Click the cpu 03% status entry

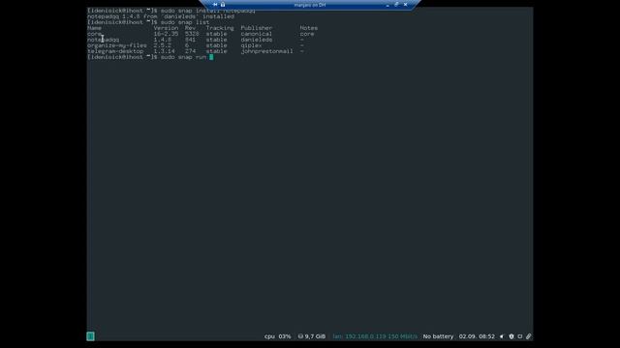tap(278, 336)
